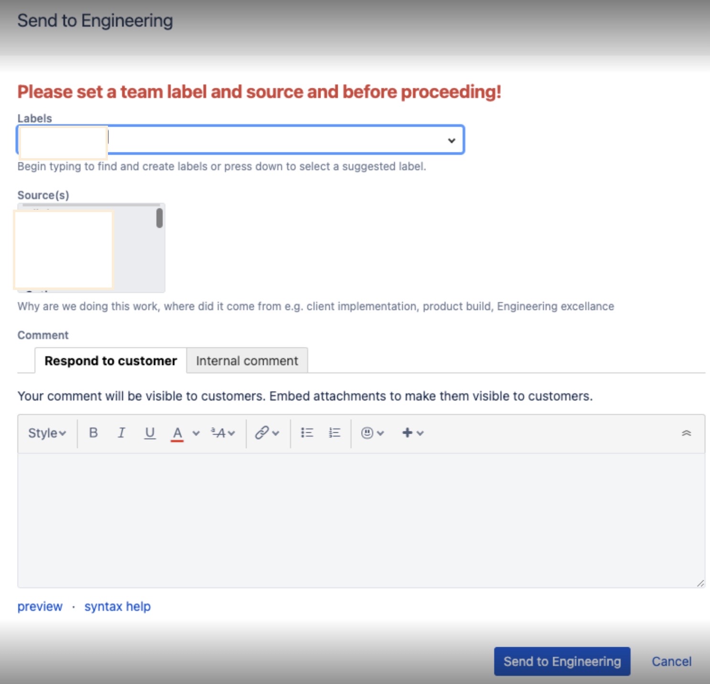Open the emoticon picker
This screenshot has height=684, width=710.
(x=372, y=433)
